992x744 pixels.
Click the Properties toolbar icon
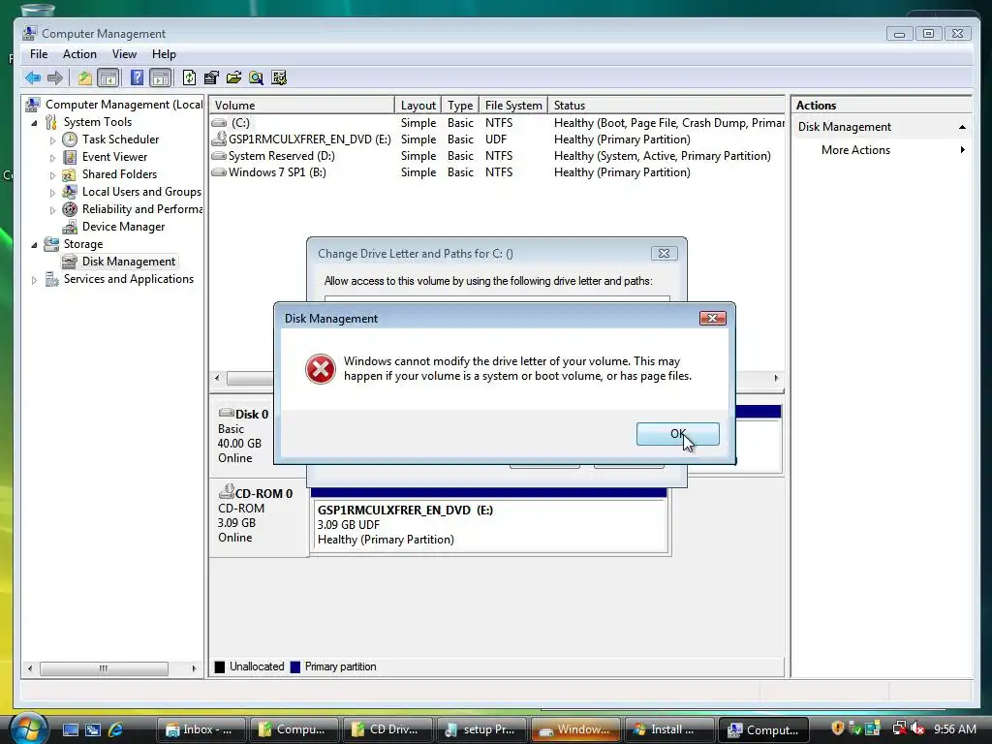pyautogui.click(x=211, y=77)
